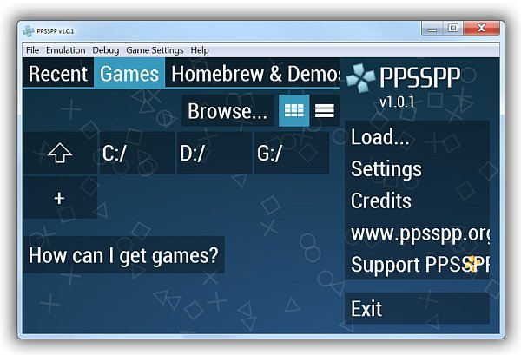Click the Browse... button

pos(228,110)
